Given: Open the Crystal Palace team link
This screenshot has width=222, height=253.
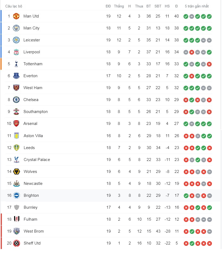Looking at the screenshot, I should pyautogui.click(x=37, y=160).
